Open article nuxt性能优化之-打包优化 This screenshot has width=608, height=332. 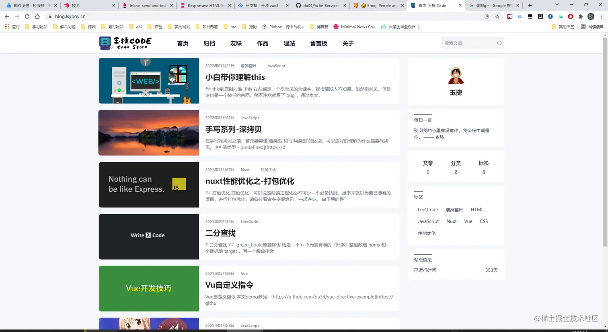[250, 181]
